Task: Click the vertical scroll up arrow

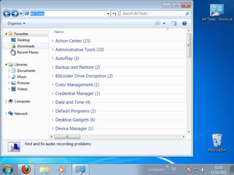Action: [x=189, y=31]
